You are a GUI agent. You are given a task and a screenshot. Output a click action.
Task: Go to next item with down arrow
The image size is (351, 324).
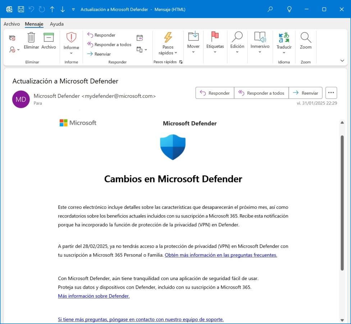[63, 9]
